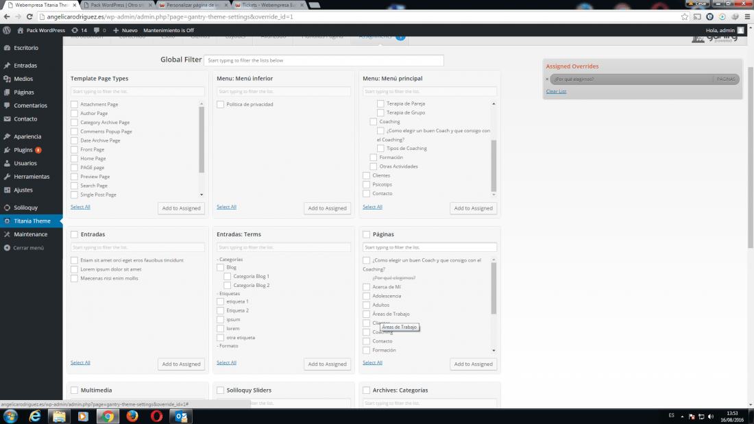Open Internet Explorer from taskbar
The height and width of the screenshot is (424, 754).
tap(35, 416)
